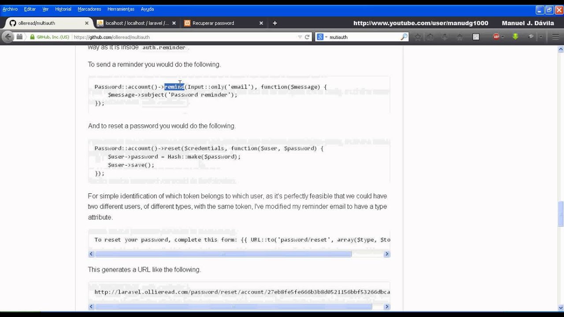
Task: Bookmark this page with the star icon
Action: 418,37
